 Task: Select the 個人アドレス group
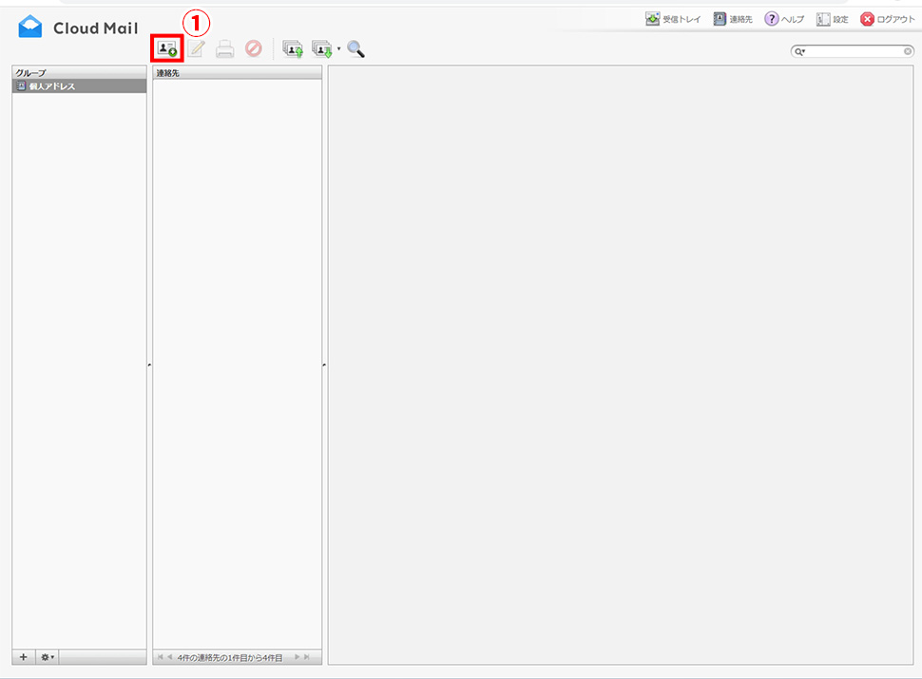tap(52, 86)
